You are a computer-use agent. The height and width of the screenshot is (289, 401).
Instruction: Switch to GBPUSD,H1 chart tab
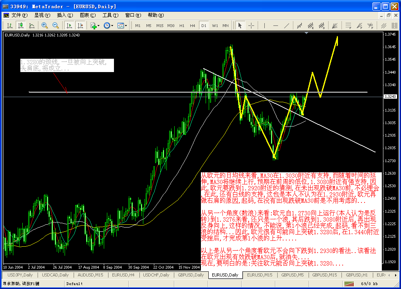point(356,275)
